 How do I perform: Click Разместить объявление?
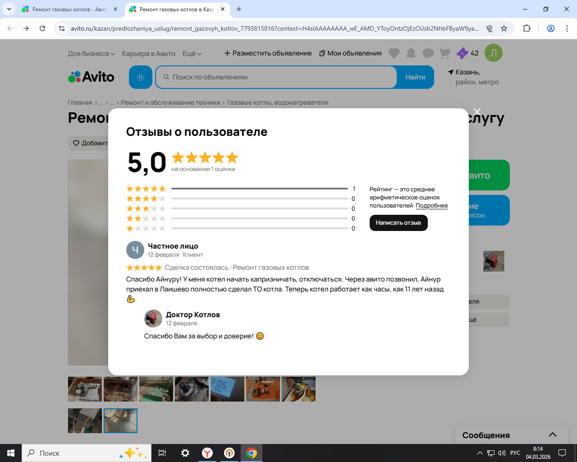(x=268, y=53)
